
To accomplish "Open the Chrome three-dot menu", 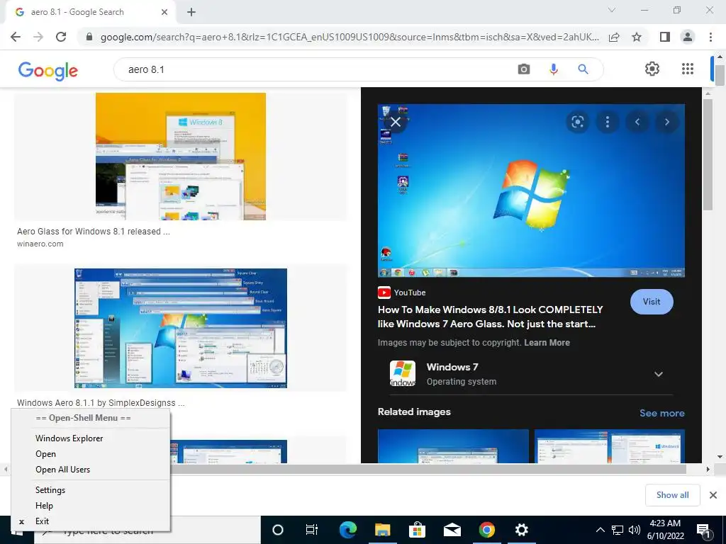I will (x=710, y=37).
